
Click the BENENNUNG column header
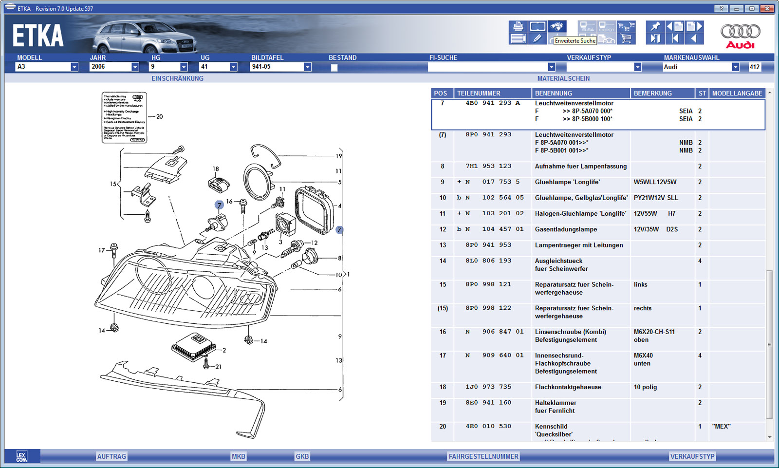point(581,93)
